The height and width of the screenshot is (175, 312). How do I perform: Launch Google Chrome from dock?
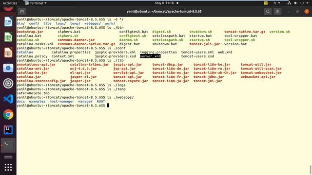point(8,115)
